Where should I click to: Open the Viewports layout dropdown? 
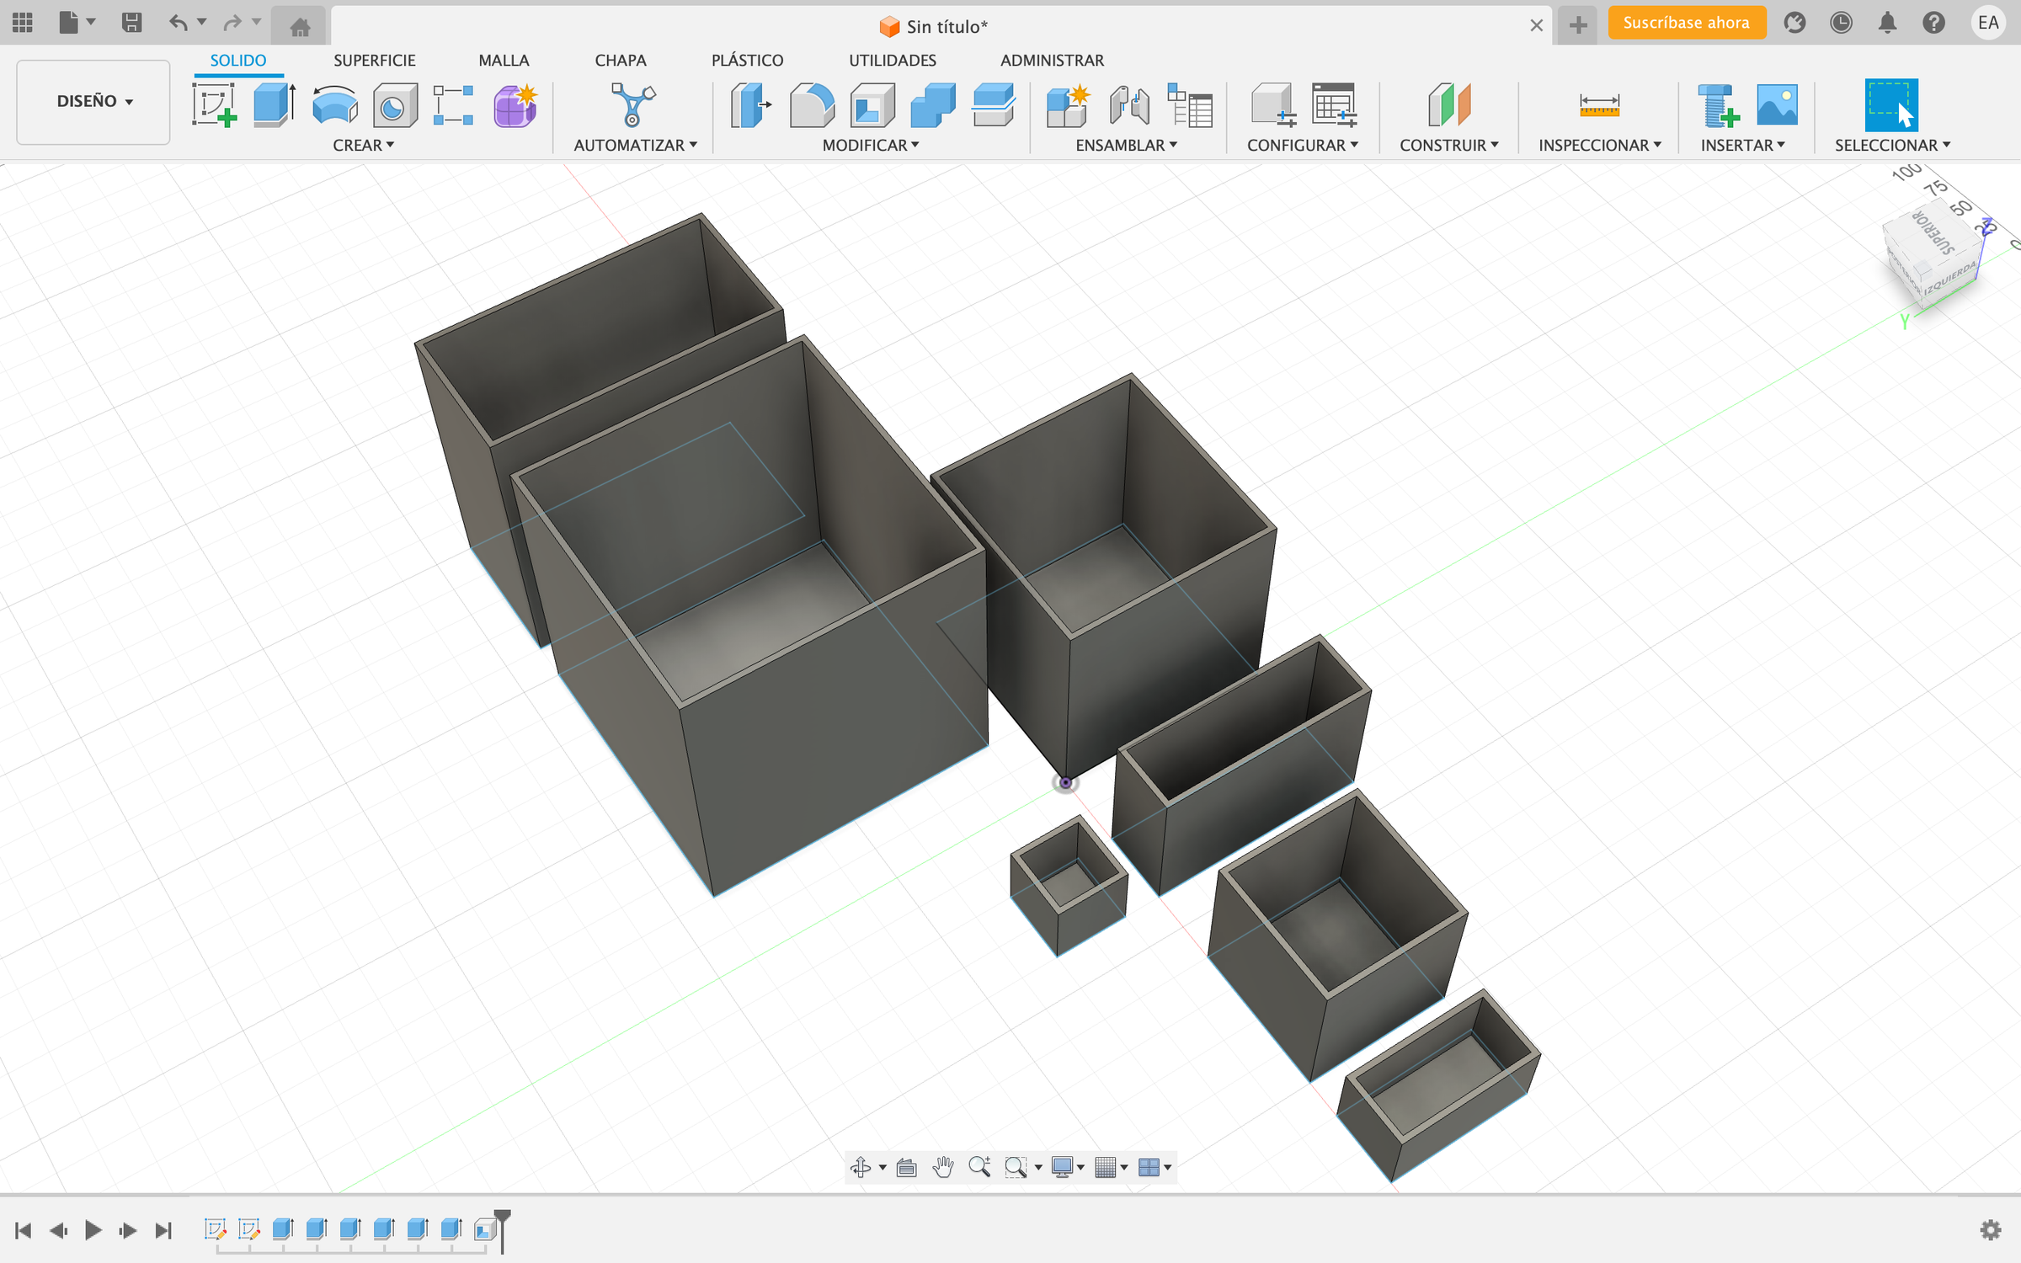click(x=1154, y=1166)
